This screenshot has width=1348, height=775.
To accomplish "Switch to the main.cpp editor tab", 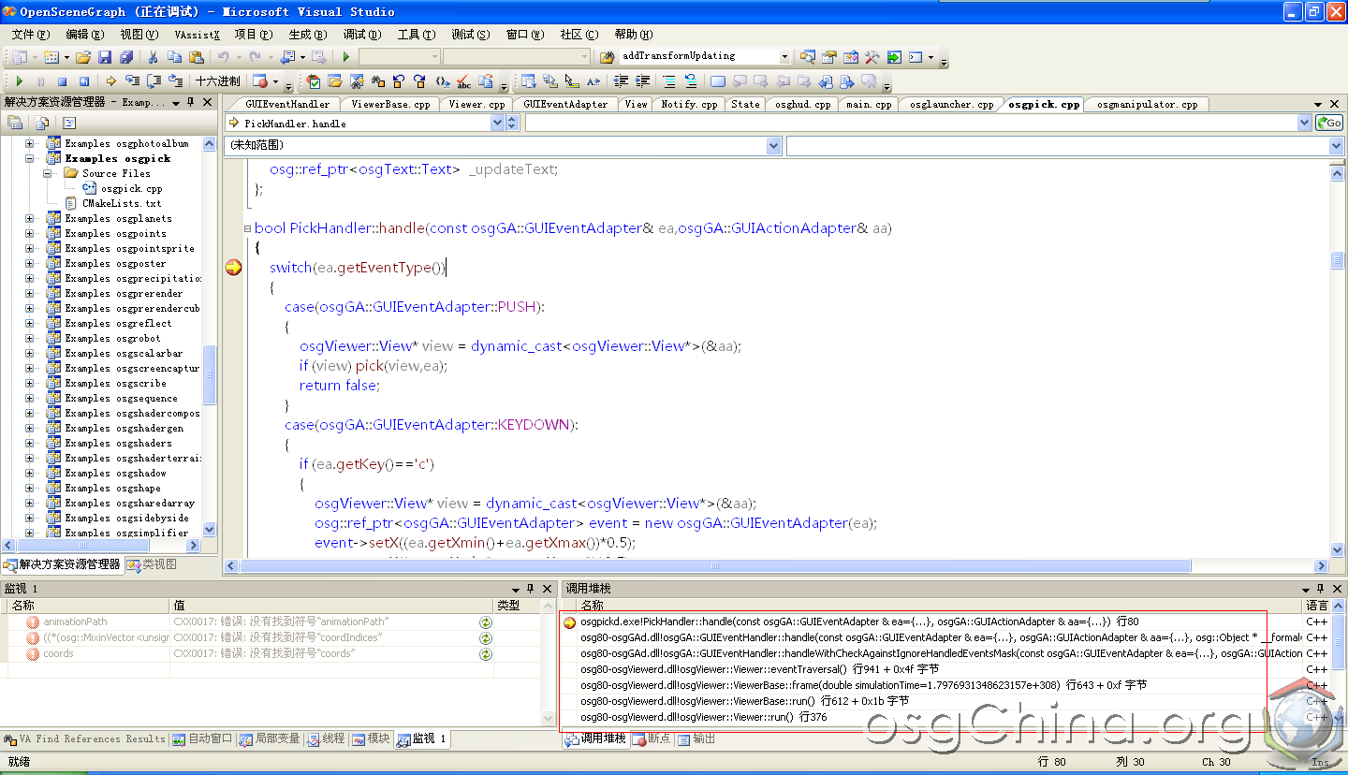I will (869, 104).
